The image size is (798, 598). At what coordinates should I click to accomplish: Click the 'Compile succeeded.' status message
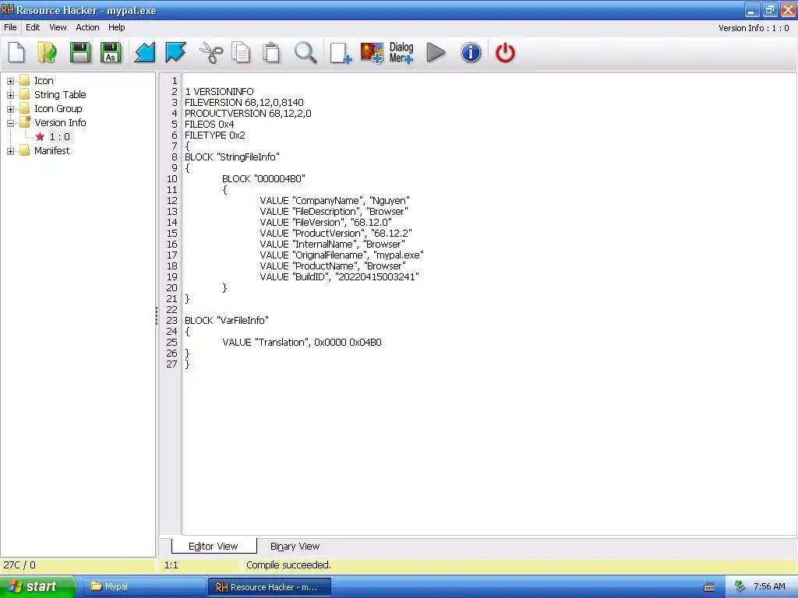click(288, 565)
